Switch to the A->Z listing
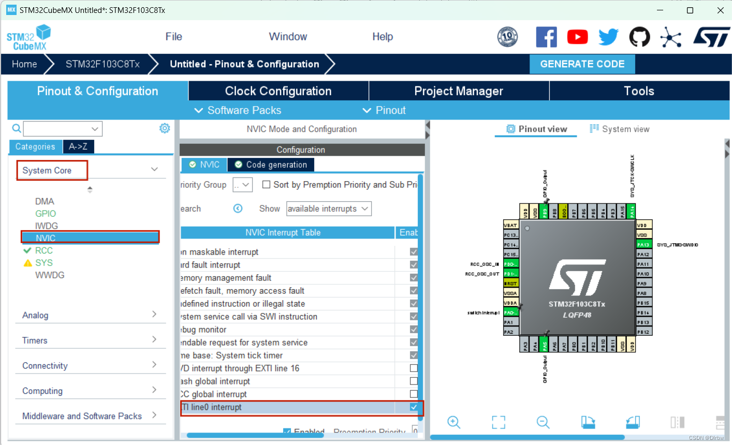This screenshot has width=732, height=445. tap(78, 146)
